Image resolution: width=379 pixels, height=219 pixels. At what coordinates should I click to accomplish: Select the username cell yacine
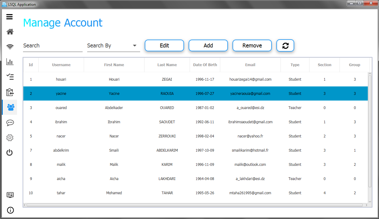click(61, 94)
